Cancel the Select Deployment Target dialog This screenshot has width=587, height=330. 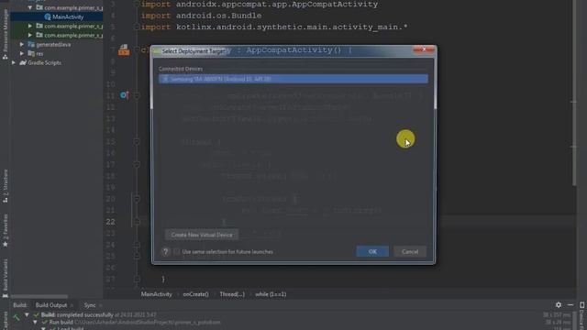[x=410, y=251]
